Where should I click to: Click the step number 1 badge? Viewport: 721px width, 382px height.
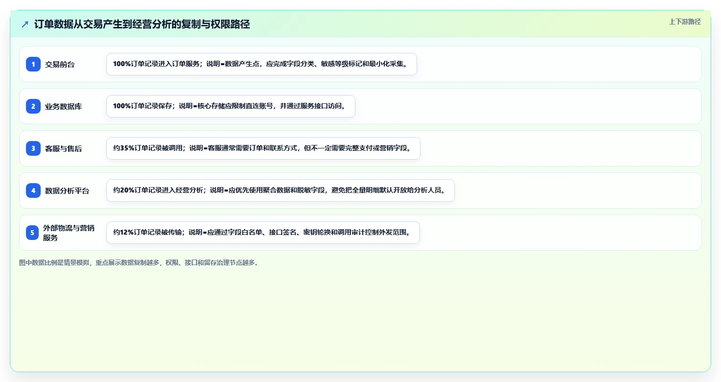pos(33,64)
